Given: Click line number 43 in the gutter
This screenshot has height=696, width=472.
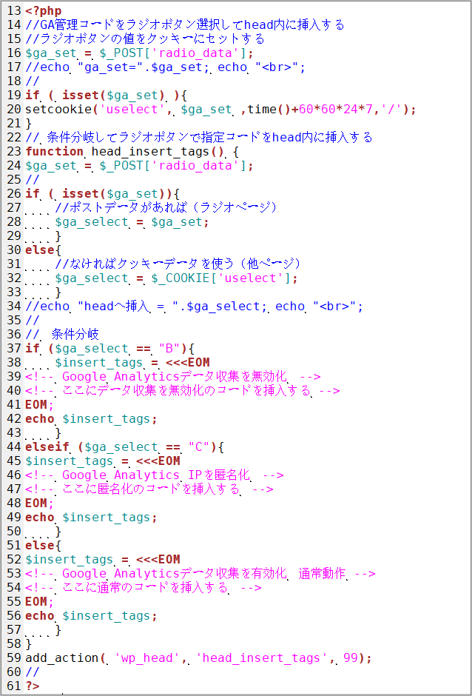Looking at the screenshot, I should 14,433.
